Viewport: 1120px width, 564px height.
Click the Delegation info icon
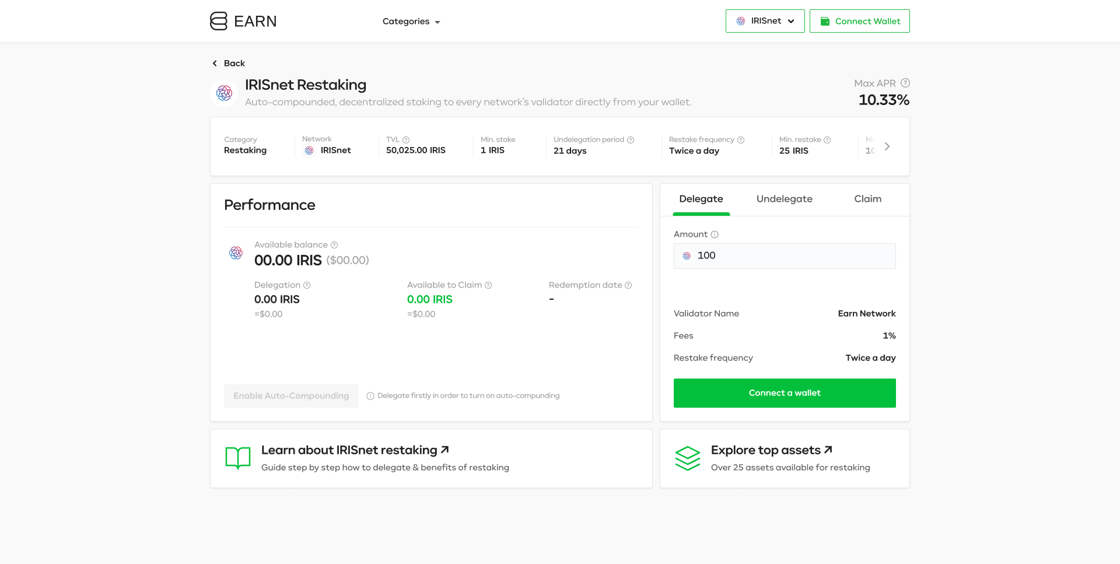[x=307, y=285]
